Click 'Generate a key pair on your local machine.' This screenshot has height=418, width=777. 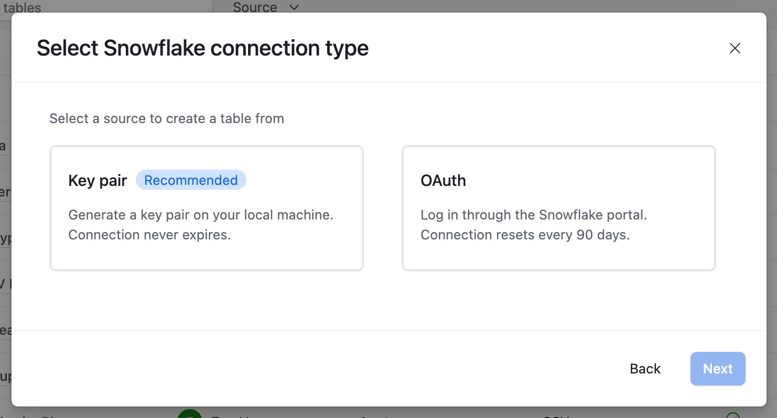coord(201,215)
